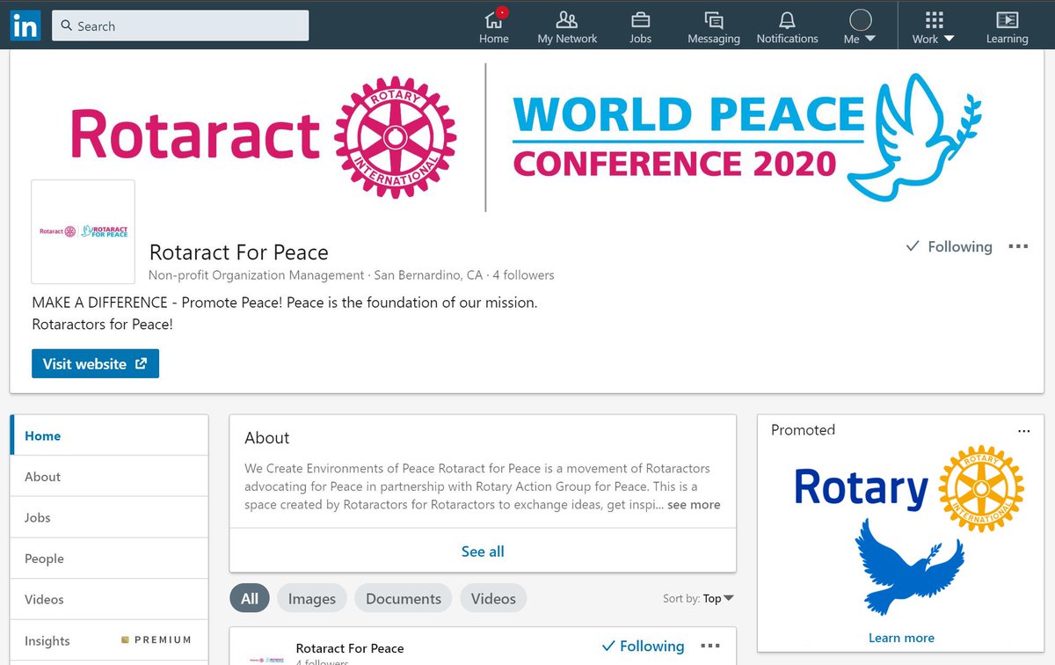Image resolution: width=1055 pixels, height=665 pixels.
Task: Click the Visit website button
Action: tap(95, 363)
